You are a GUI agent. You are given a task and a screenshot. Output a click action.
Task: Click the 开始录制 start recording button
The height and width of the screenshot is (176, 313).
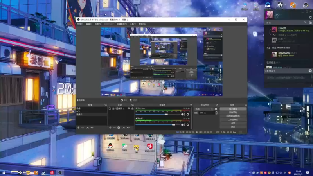[233, 113]
